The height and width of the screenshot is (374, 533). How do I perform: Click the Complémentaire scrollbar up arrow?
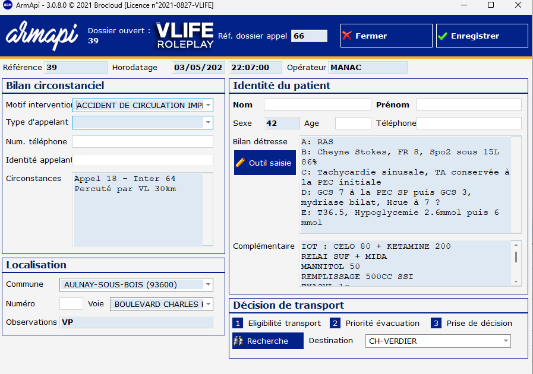[516, 245]
